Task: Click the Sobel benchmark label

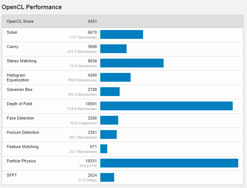Action: coord(12,32)
